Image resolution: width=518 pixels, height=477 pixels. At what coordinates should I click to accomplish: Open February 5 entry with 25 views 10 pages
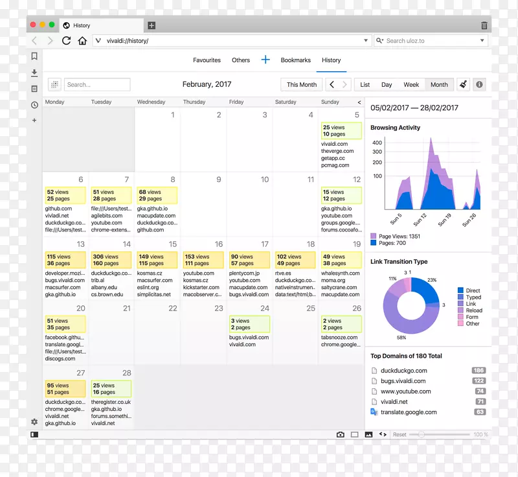click(341, 131)
